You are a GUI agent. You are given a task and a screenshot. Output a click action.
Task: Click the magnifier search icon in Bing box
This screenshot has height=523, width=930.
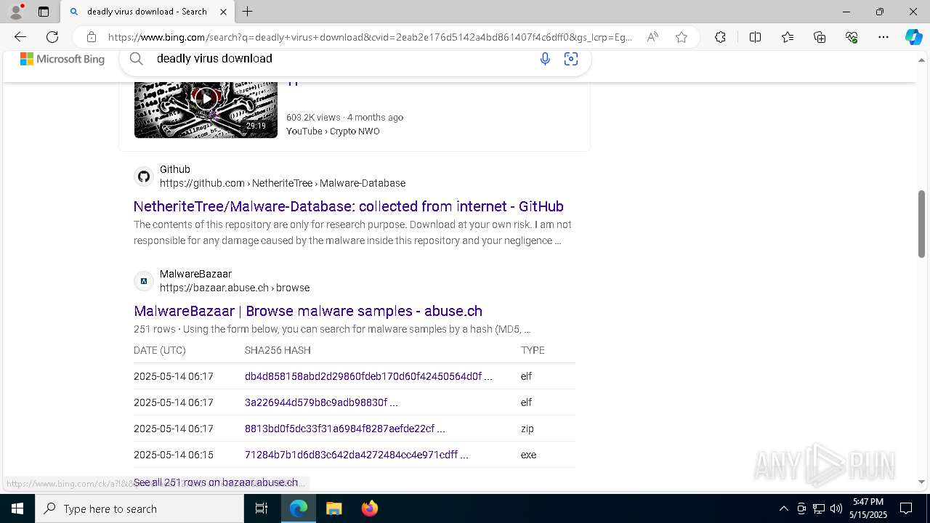pyautogui.click(x=137, y=59)
